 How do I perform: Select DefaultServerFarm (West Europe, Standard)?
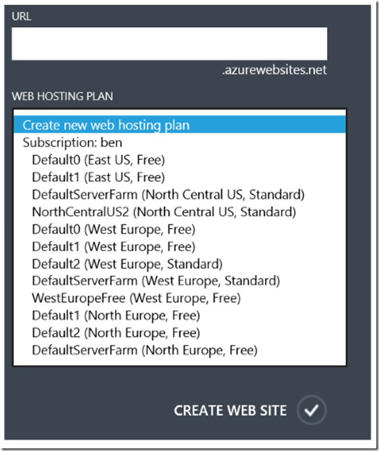click(180, 281)
